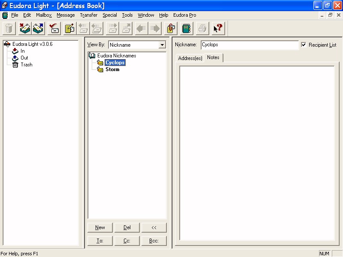Image resolution: width=343 pixels, height=257 pixels.
Task: Click the Eudora Nicknames book icon
Action: (x=92, y=56)
